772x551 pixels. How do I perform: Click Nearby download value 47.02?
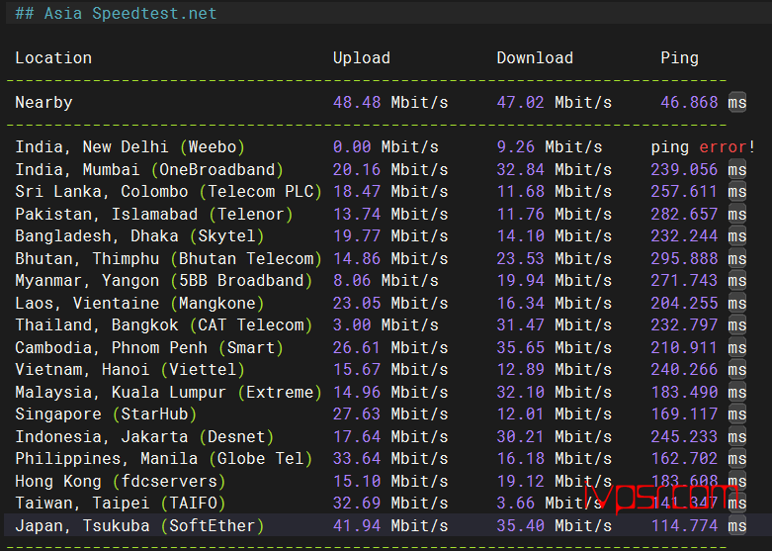[x=520, y=103]
